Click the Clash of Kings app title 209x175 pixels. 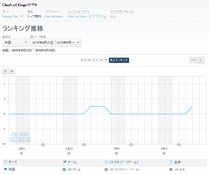coord(14,5)
